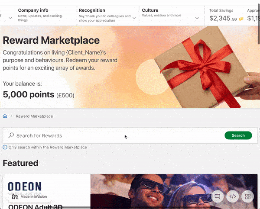Open the Recognition menu item

coord(92,10)
